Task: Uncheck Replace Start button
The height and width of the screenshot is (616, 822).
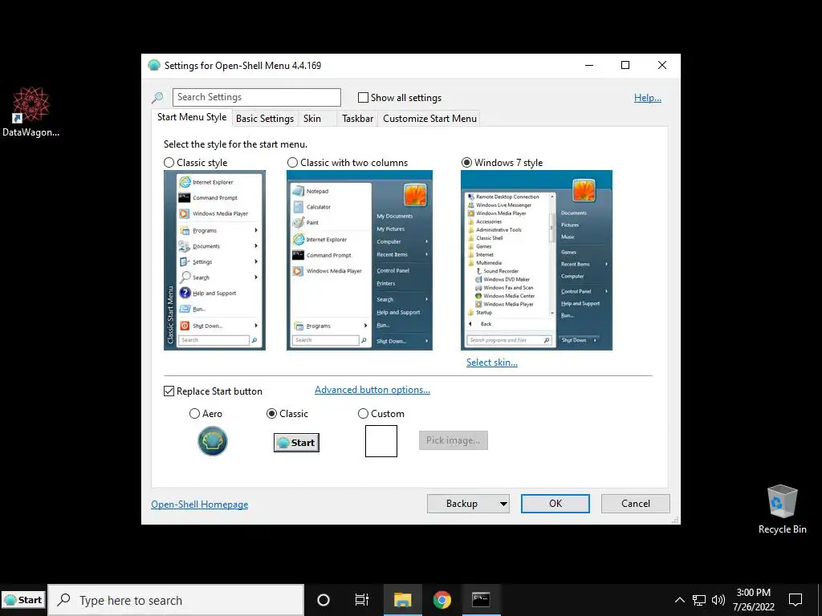Action: click(169, 391)
